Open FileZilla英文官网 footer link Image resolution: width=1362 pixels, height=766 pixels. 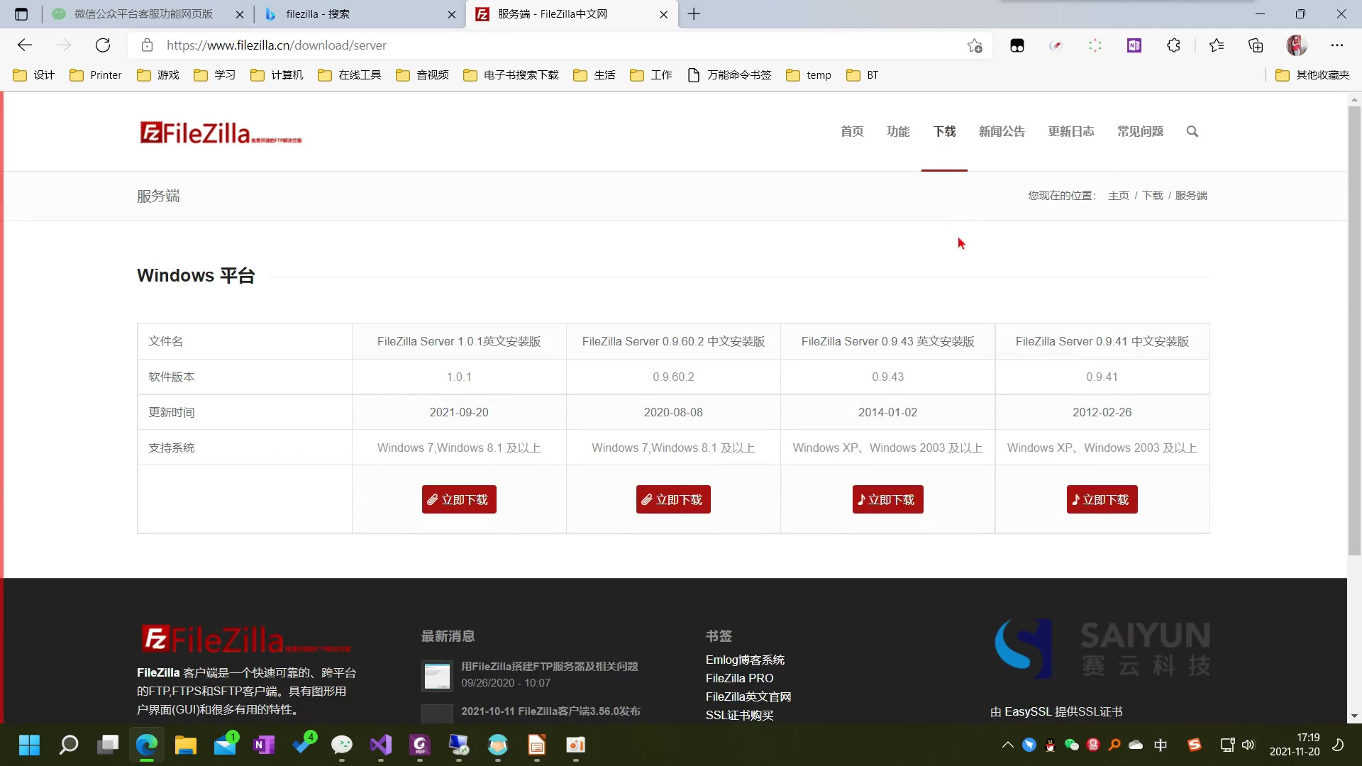748,696
